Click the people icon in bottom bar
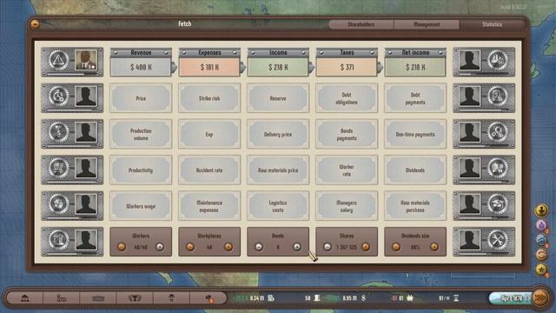This screenshot has height=313, width=556. [x=62, y=298]
